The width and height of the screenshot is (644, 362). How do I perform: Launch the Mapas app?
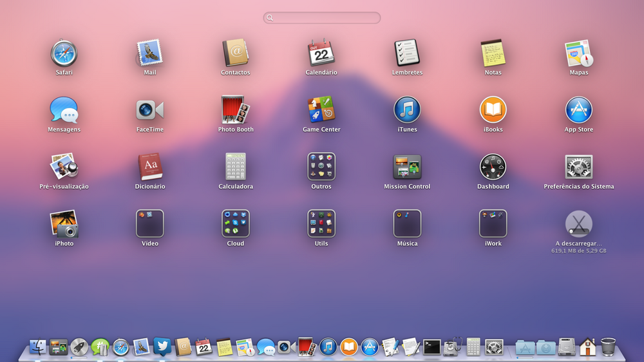click(x=578, y=53)
